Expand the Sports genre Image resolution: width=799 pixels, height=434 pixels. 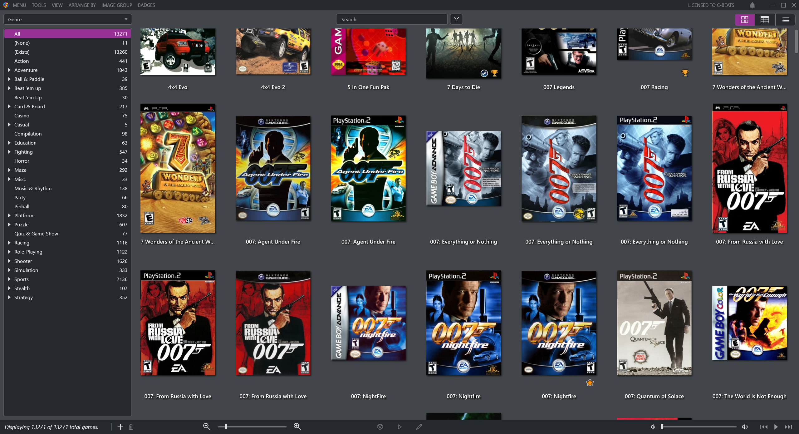[x=9, y=279]
